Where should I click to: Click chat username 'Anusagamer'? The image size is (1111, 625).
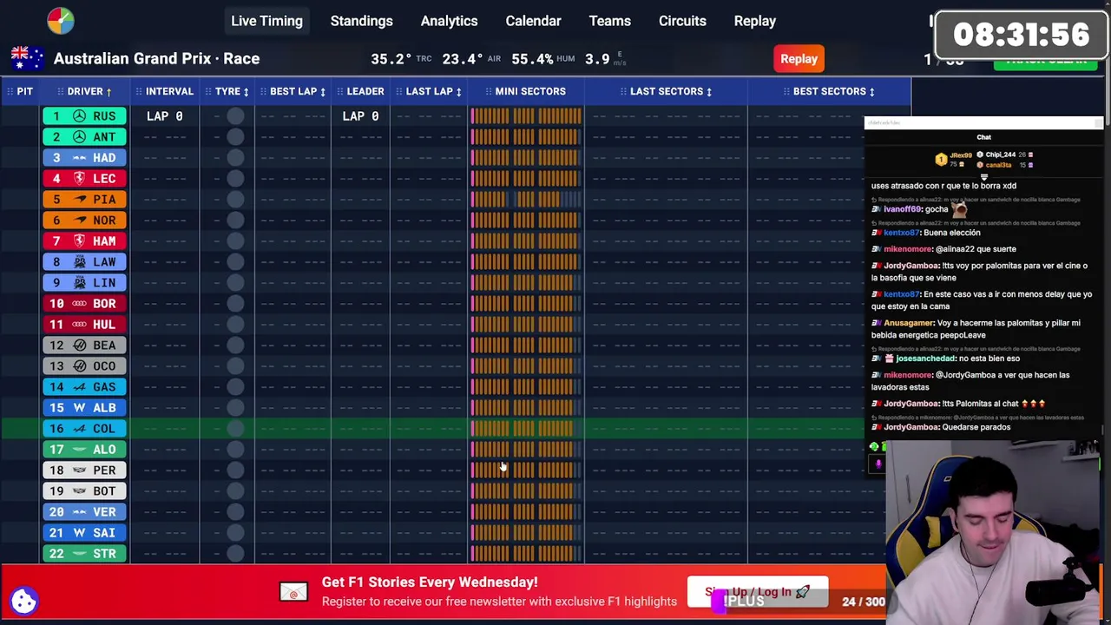click(908, 323)
